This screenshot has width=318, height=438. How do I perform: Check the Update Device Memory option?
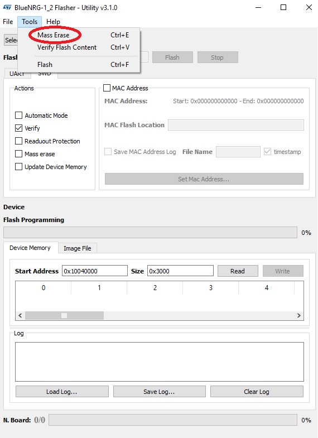click(19, 167)
